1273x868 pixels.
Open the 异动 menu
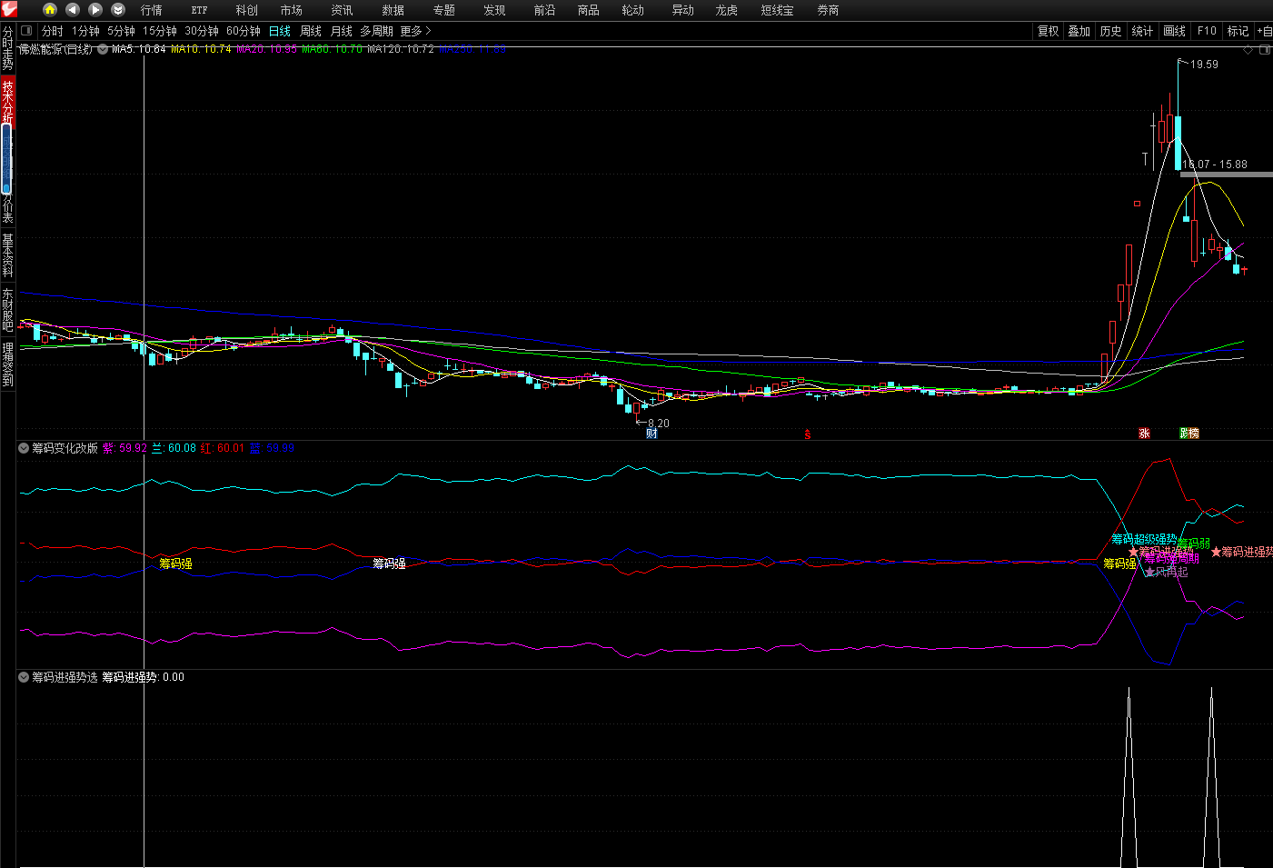[682, 10]
